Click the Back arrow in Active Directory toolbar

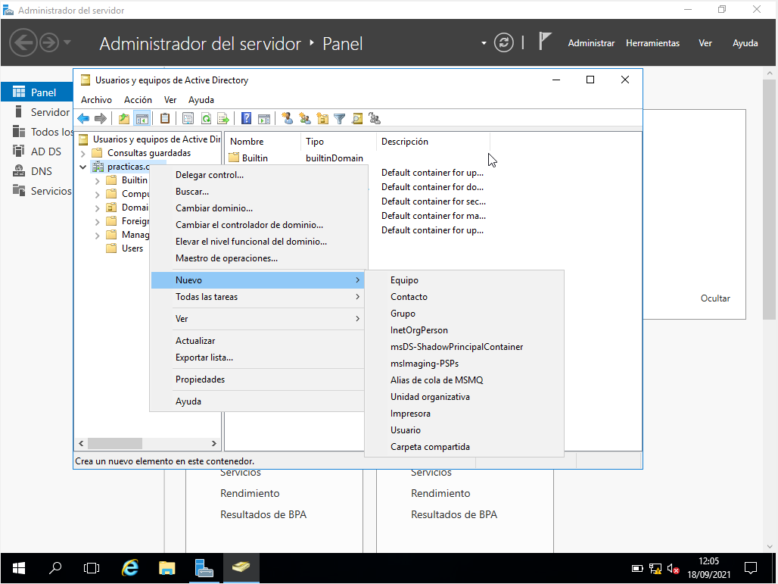point(83,118)
